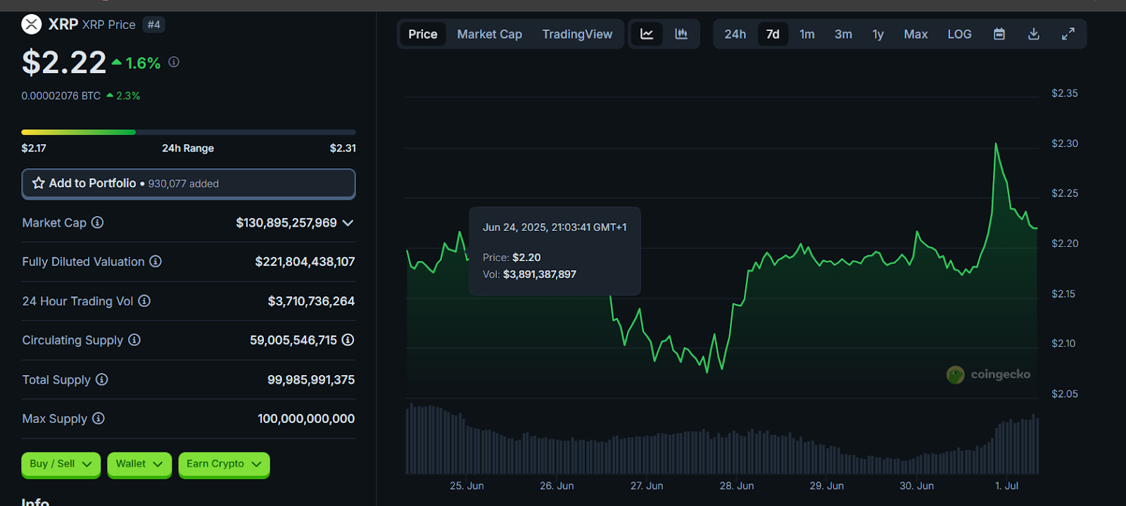Click the $221,804,438,107 valuation value

point(305,262)
